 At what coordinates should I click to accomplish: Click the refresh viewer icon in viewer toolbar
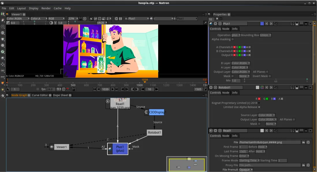tap(116, 18)
